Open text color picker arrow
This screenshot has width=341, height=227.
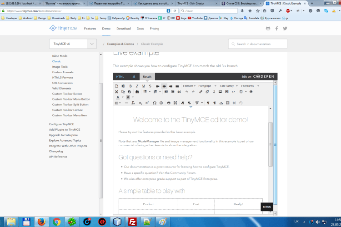click(123, 97)
